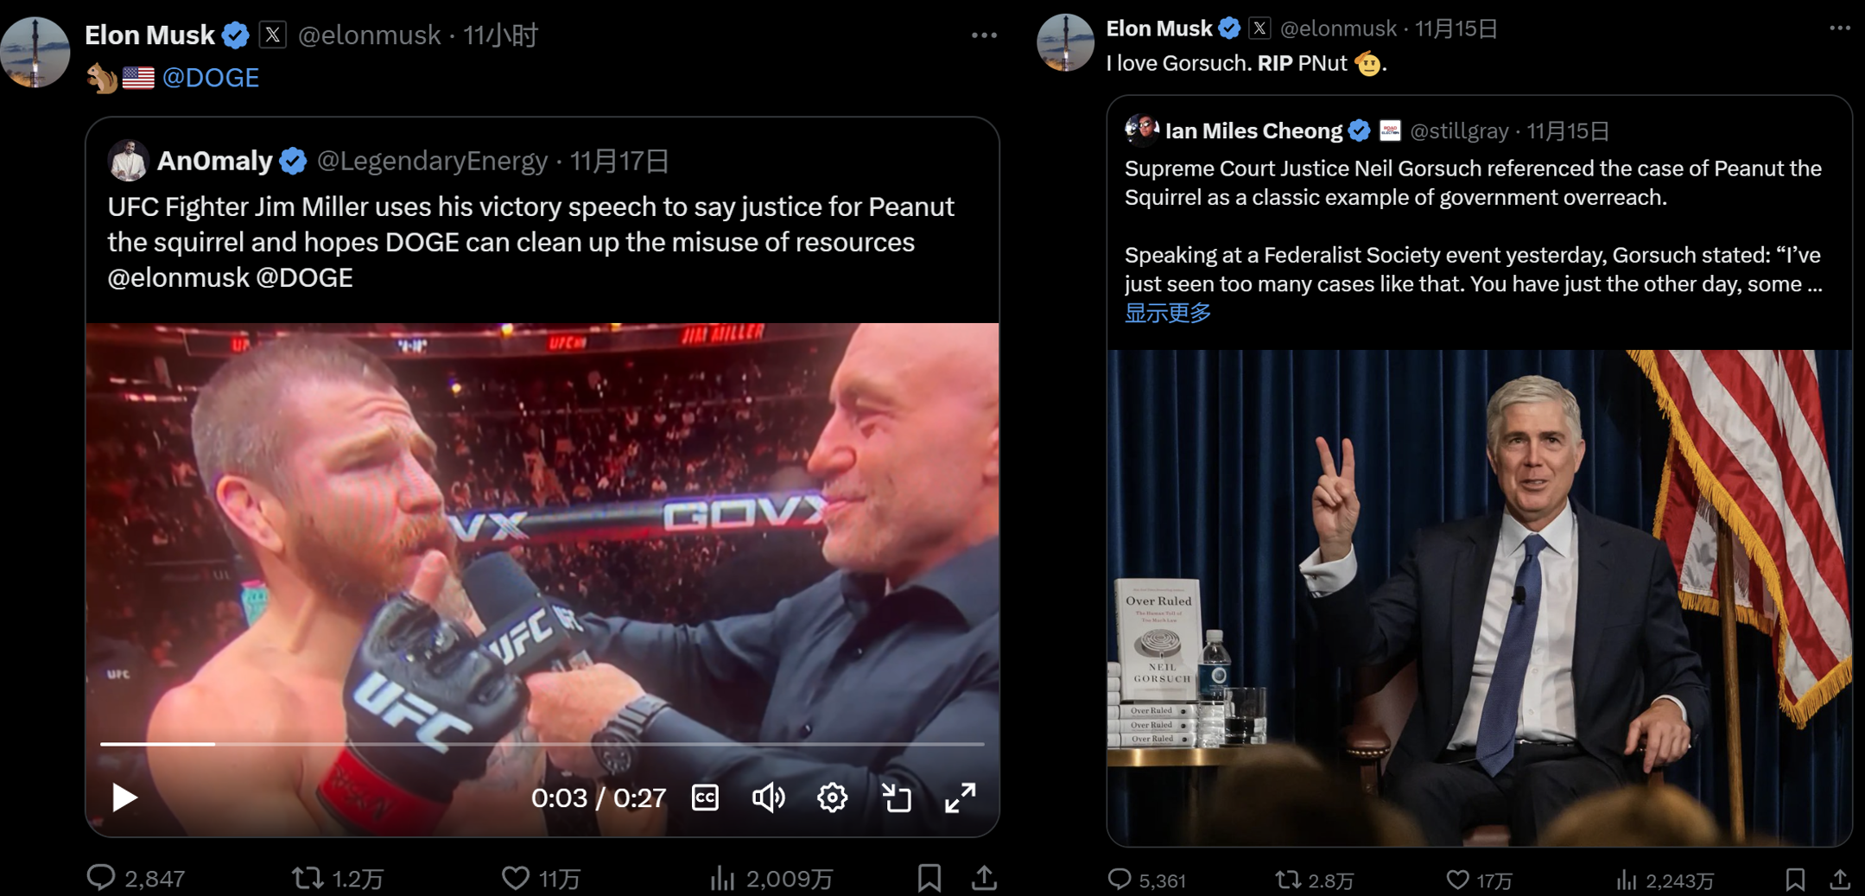
Task: Open video settings gear
Action: (832, 798)
